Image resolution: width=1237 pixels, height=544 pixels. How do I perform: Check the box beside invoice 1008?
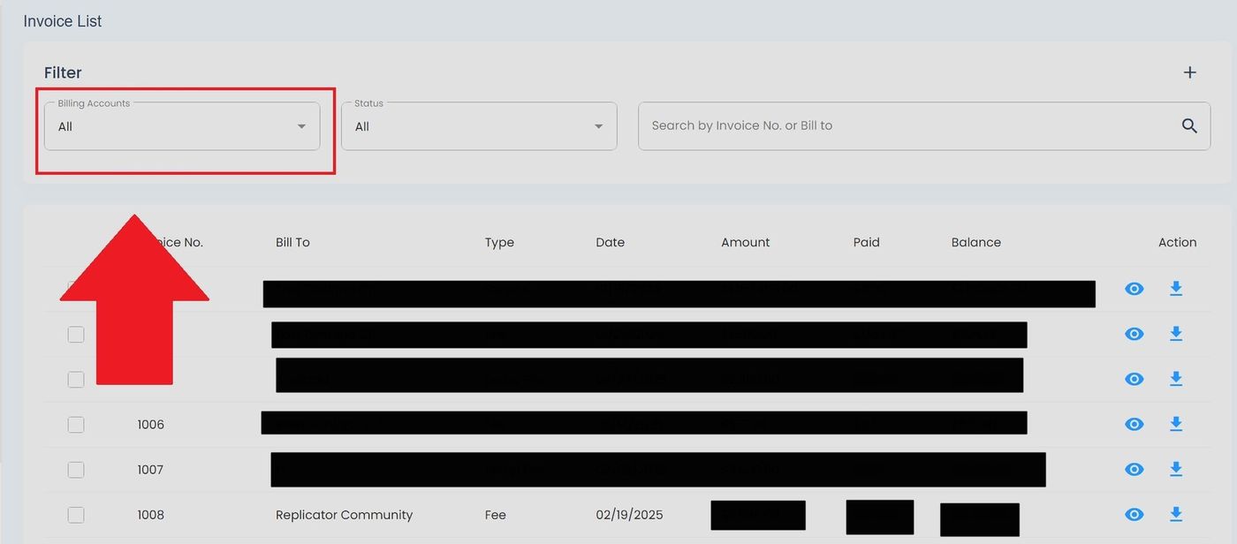coord(76,515)
